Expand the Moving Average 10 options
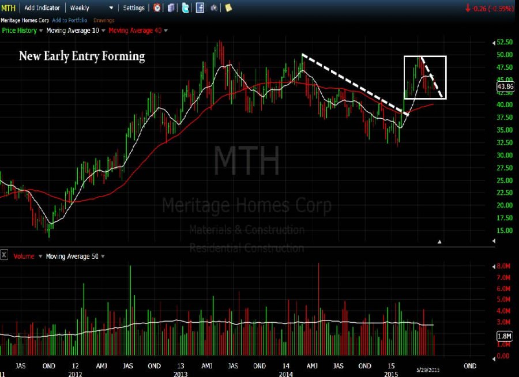The height and width of the screenshot is (377, 519). [x=103, y=31]
